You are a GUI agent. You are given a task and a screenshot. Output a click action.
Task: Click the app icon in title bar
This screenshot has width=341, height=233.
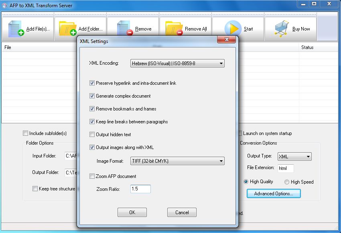(x=4, y=6)
